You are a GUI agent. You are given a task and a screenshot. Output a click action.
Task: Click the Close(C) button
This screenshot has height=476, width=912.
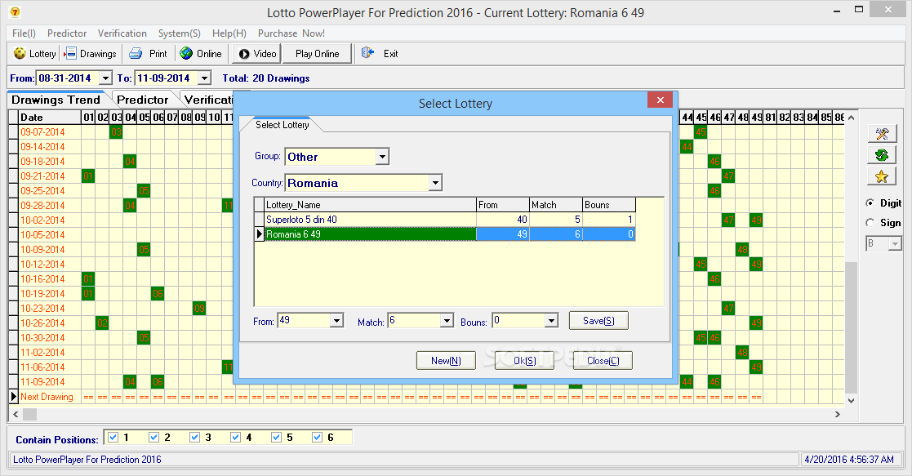click(x=603, y=361)
